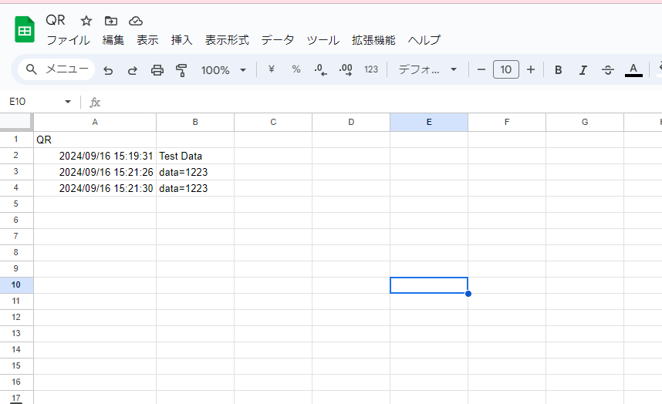Viewport: 662px width, 404px height.
Task: Click the font size field showing 10
Action: tap(506, 69)
